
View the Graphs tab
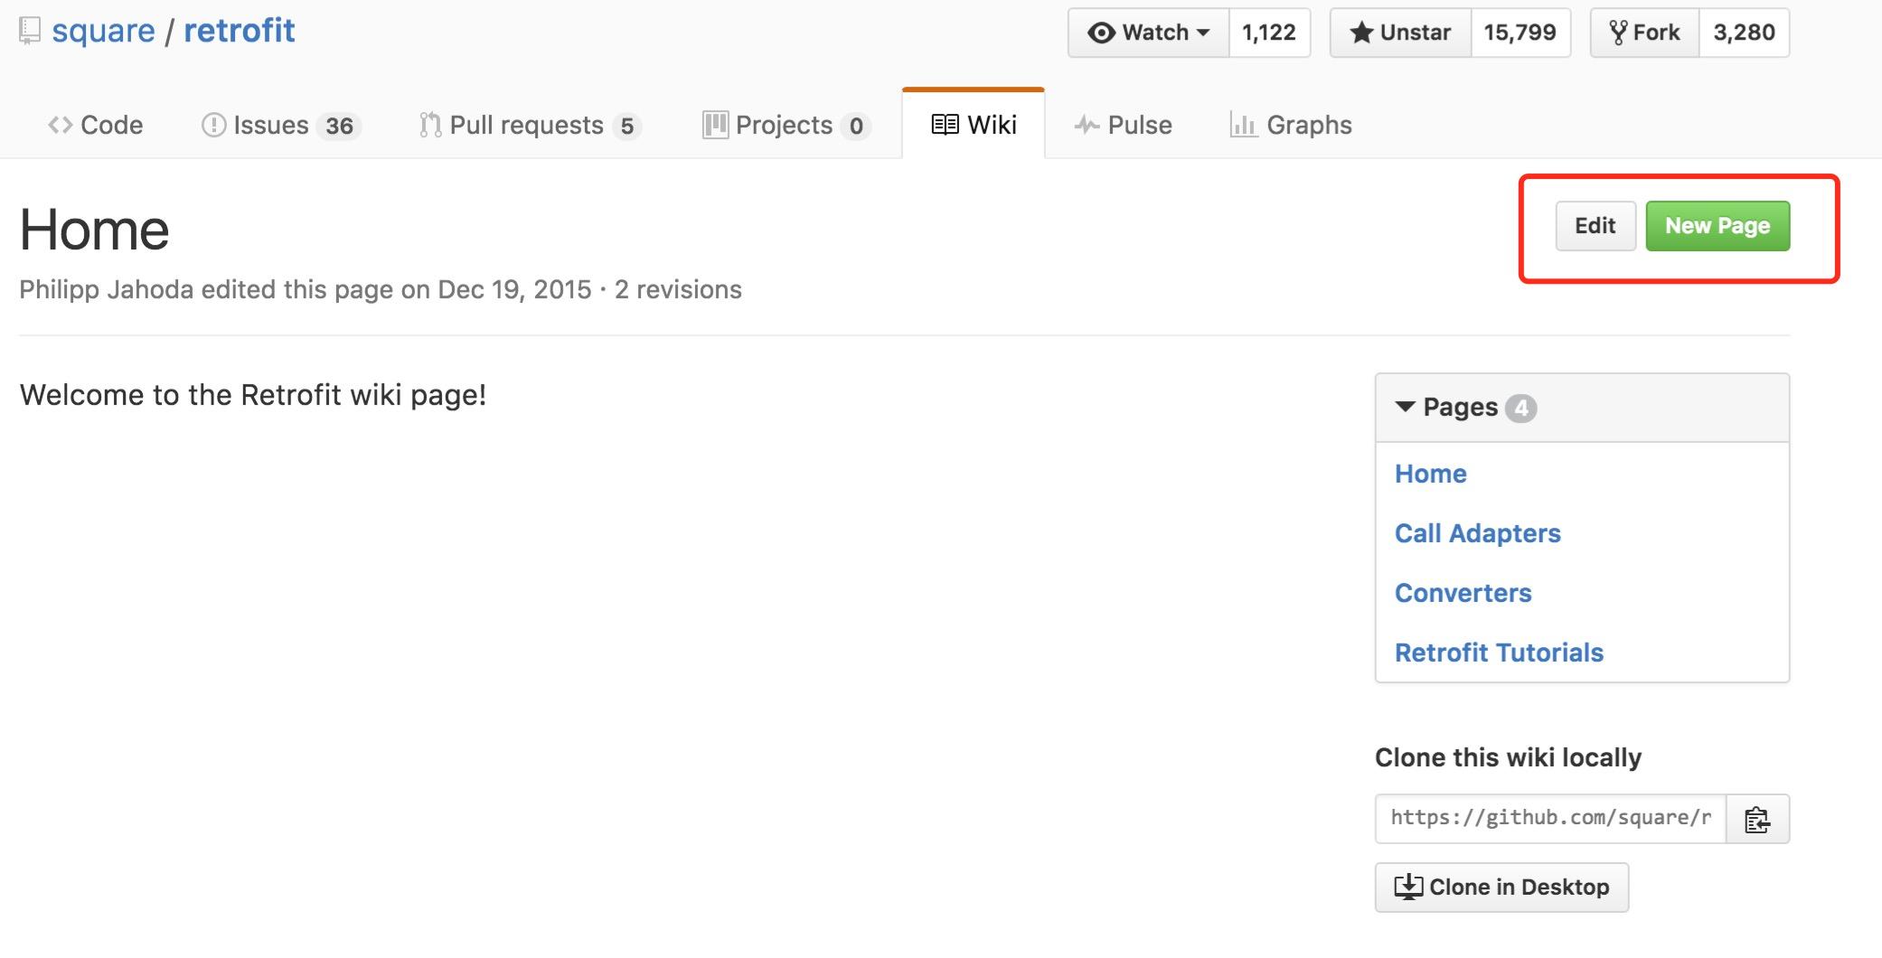coord(1291,125)
